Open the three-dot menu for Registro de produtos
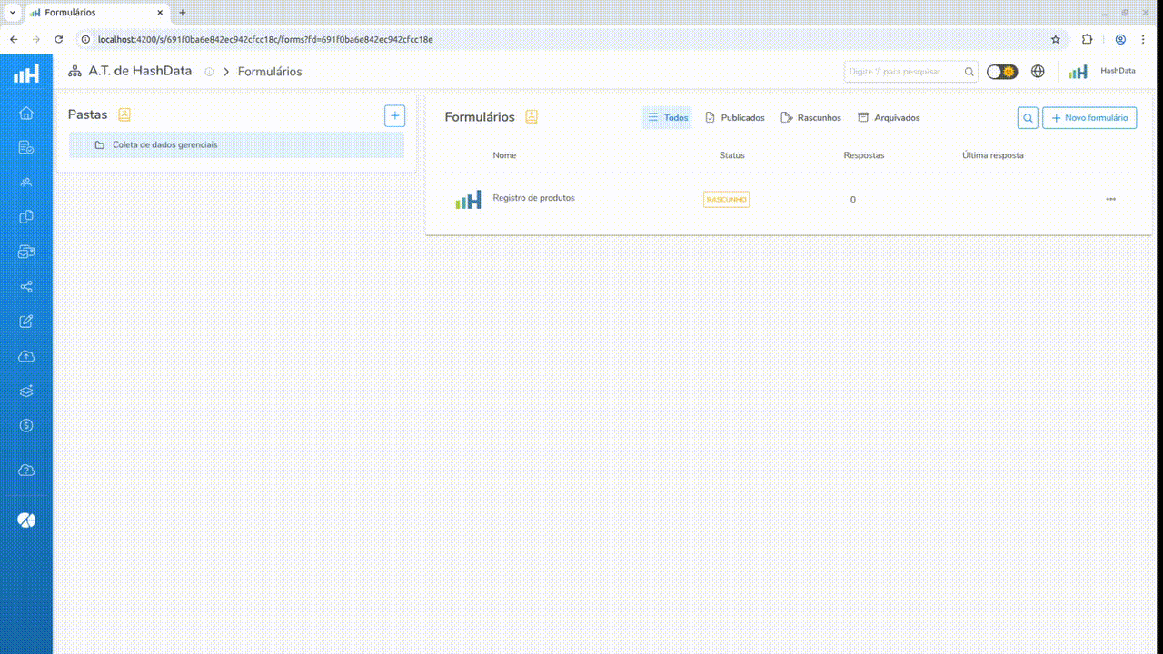Image resolution: width=1163 pixels, height=654 pixels. (1110, 199)
